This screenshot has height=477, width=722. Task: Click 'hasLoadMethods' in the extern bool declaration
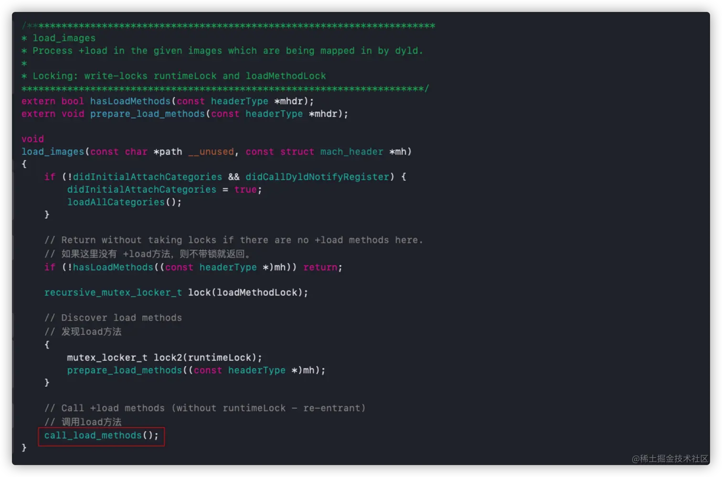pyautogui.click(x=130, y=101)
